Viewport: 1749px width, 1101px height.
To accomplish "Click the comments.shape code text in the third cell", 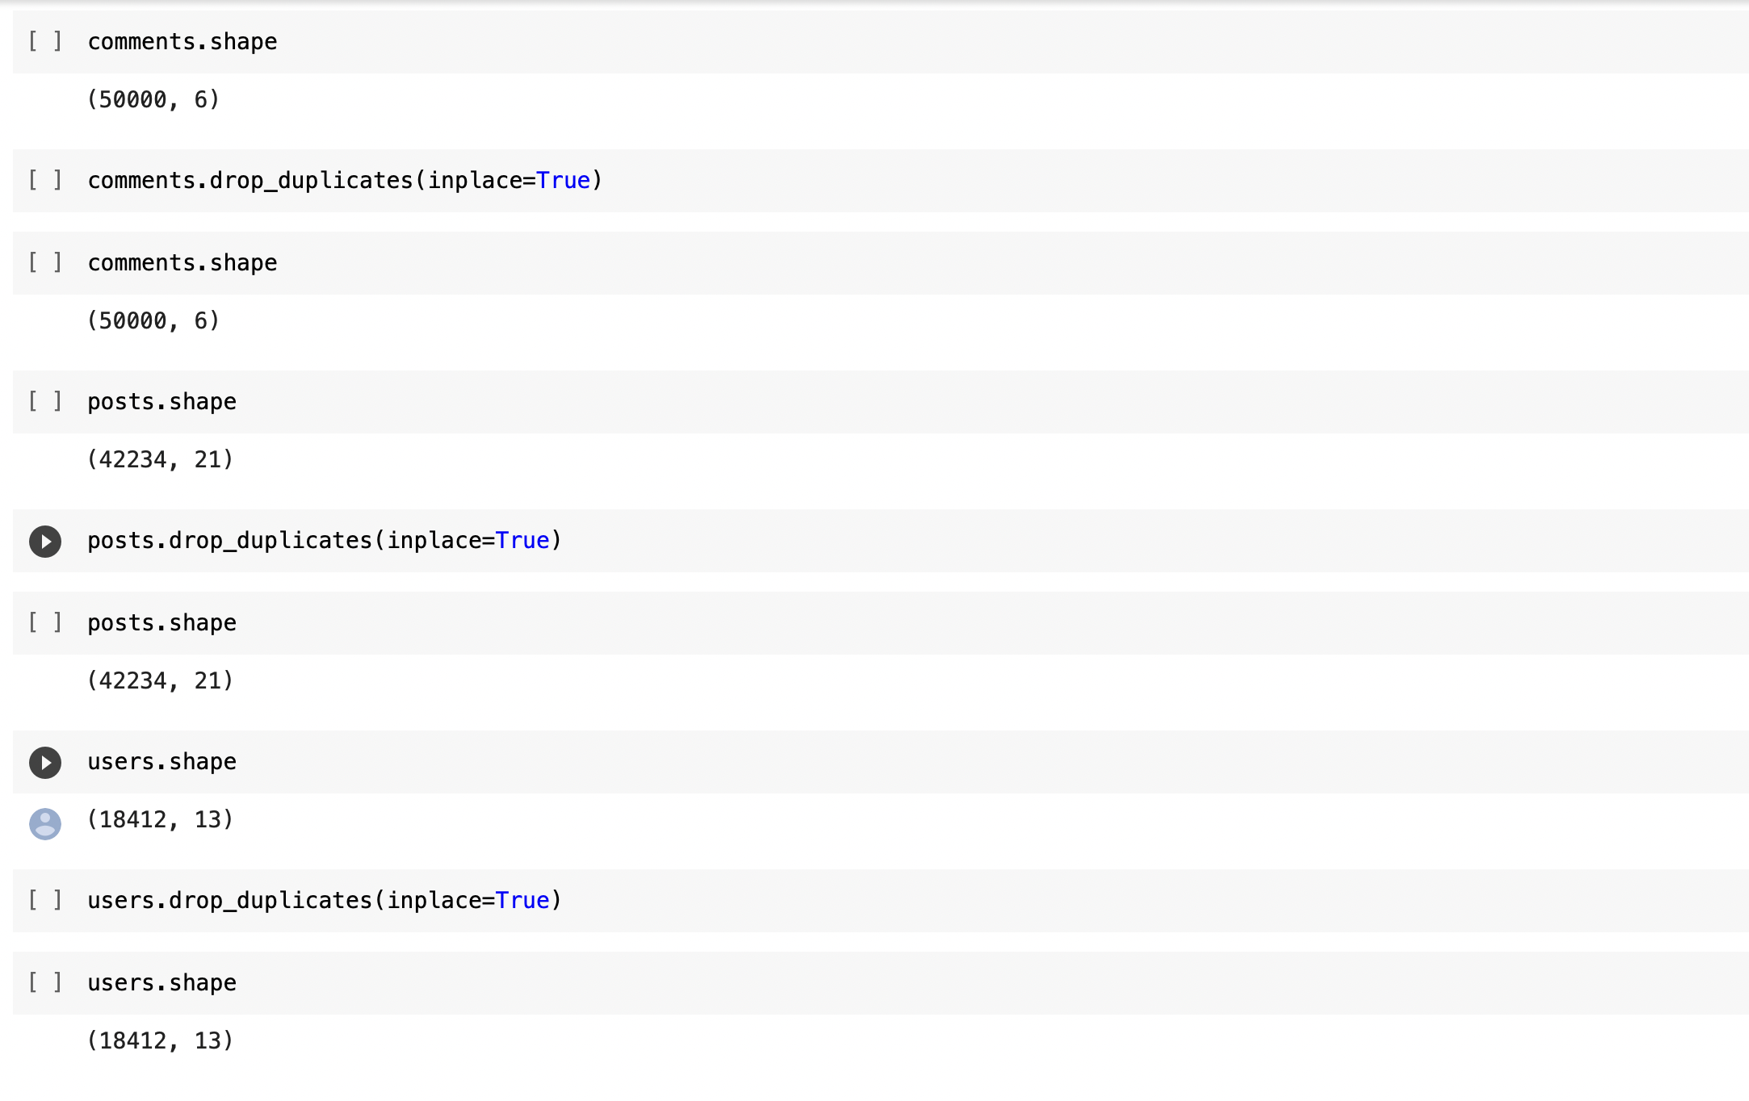I will 182,262.
